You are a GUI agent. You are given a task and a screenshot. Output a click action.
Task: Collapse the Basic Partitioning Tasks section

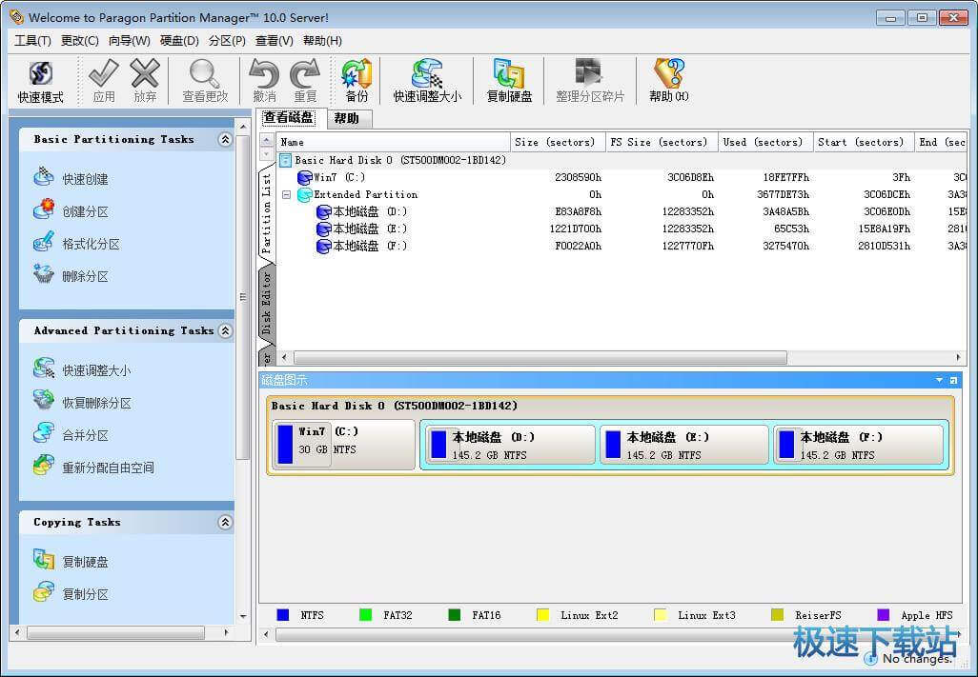pos(225,140)
